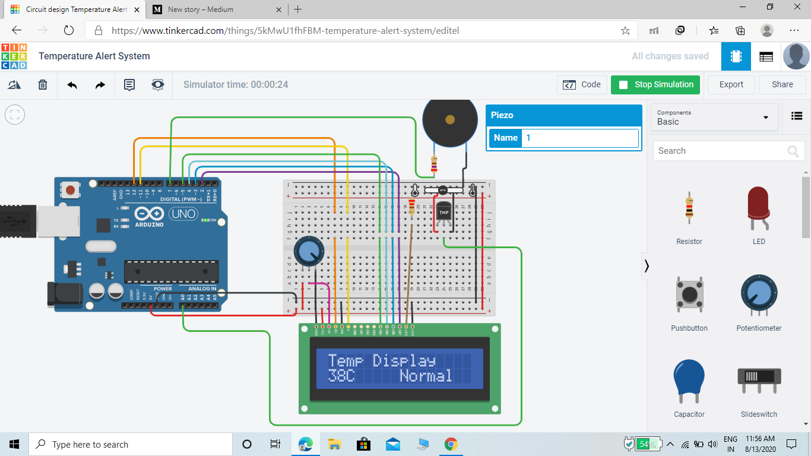Toggle visibility settings with the eye icon
The image size is (811, 456).
[x=157, y=84]
